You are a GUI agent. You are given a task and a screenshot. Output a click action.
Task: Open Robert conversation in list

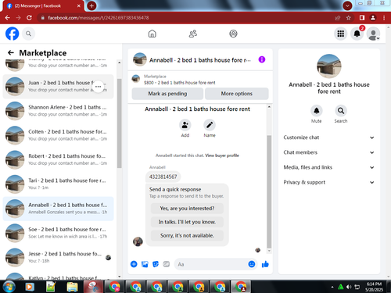58,159
